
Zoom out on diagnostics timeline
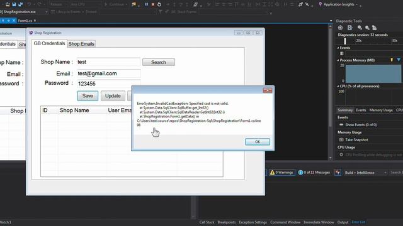367,28
